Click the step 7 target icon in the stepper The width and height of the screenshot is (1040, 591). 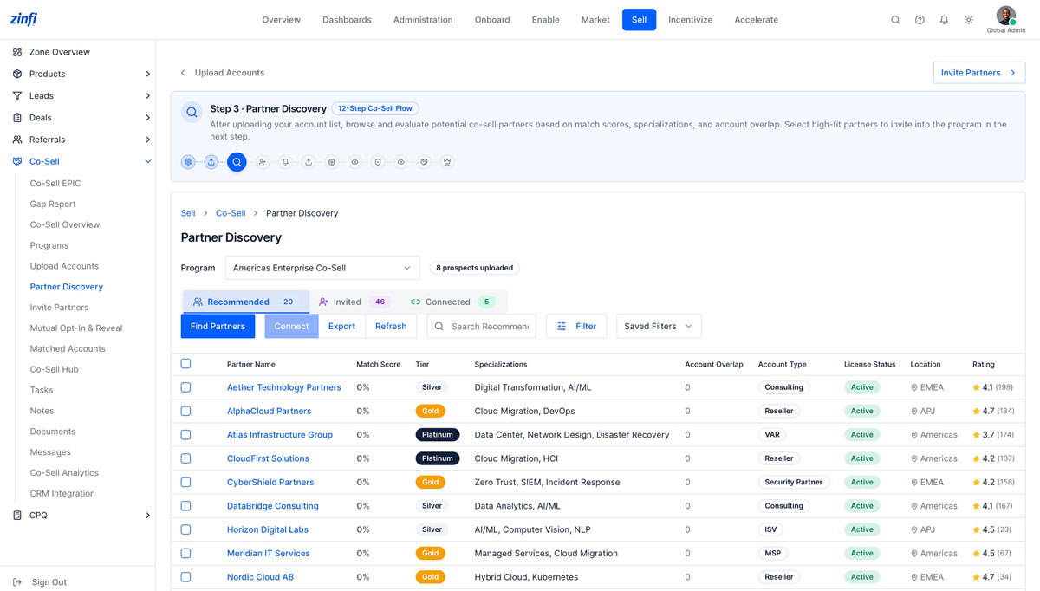click(x=331, y=162)
